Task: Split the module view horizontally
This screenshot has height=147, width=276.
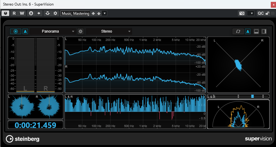Action: click(x=256, y=31)
